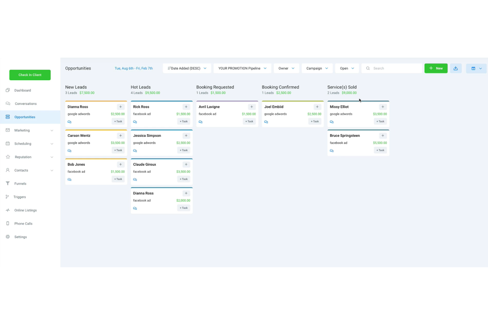Click the Settings gear icon
488x325 pixels.
pyautogui.click(x=8, y=237)
